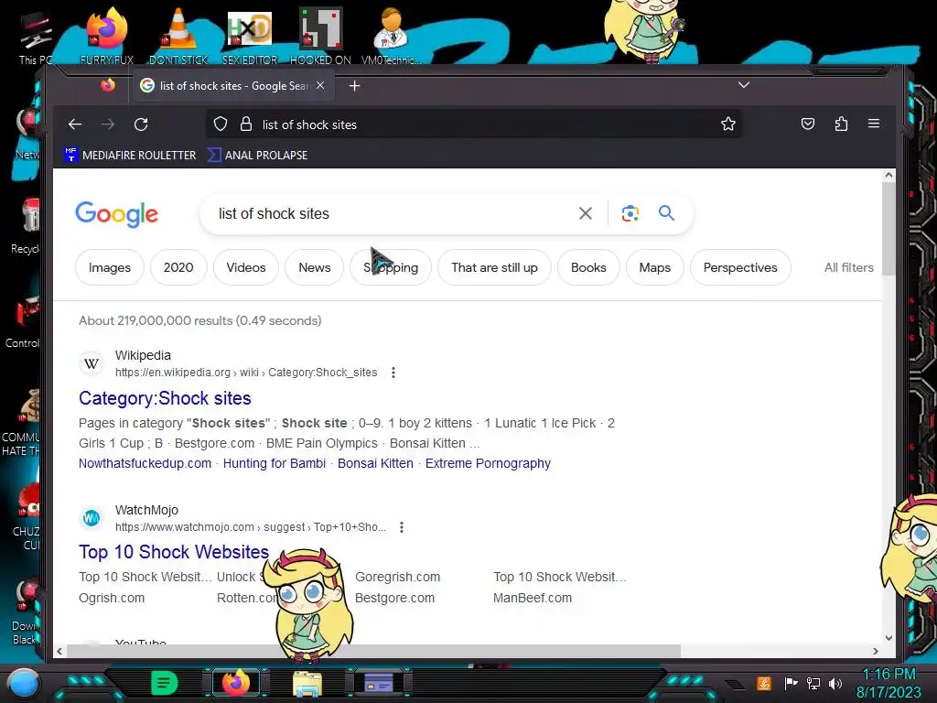The image size is (937, 703).
Task: Select the News filter chip
Action: pos(315,268)
